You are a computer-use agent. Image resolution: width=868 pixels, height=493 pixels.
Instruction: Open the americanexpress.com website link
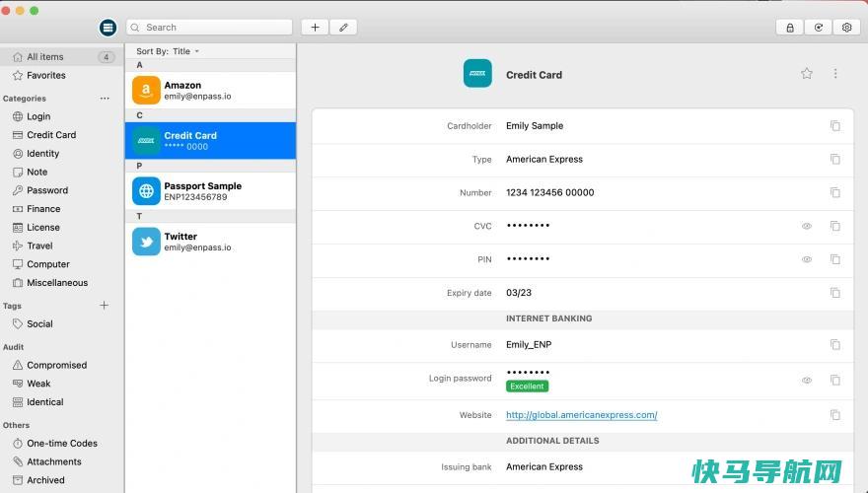581,415
